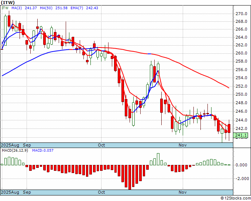Click the 252.0 price axis label
Image resolution: width=251 pixels, height=201 pixels.
(241, 86)
